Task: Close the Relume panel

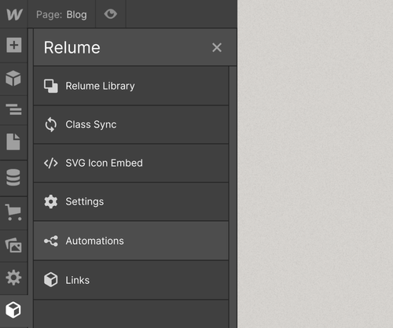Action: click(217, 48)
